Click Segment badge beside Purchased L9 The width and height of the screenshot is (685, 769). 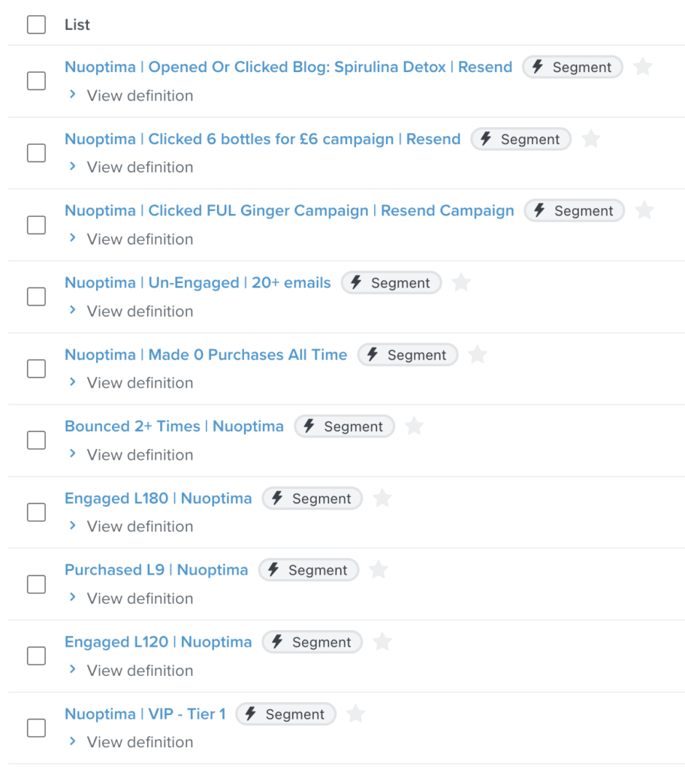[x=309, y=570]
